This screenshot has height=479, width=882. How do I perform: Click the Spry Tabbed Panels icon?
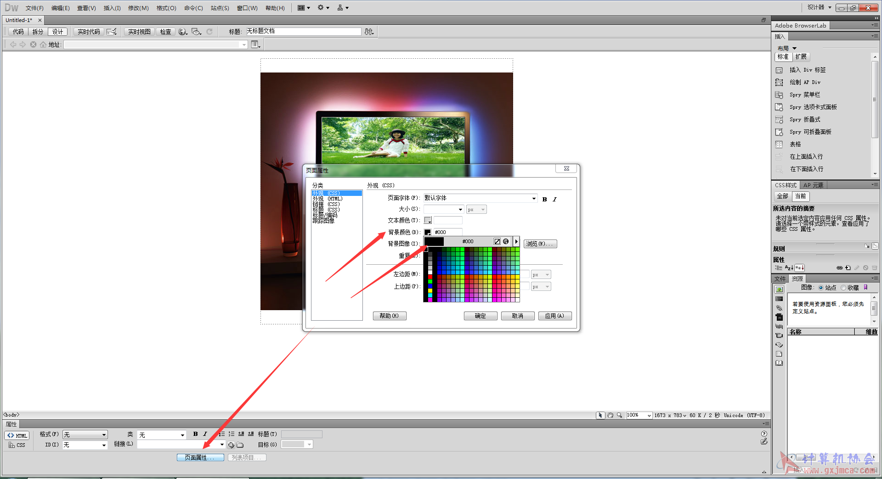(779, 107)
